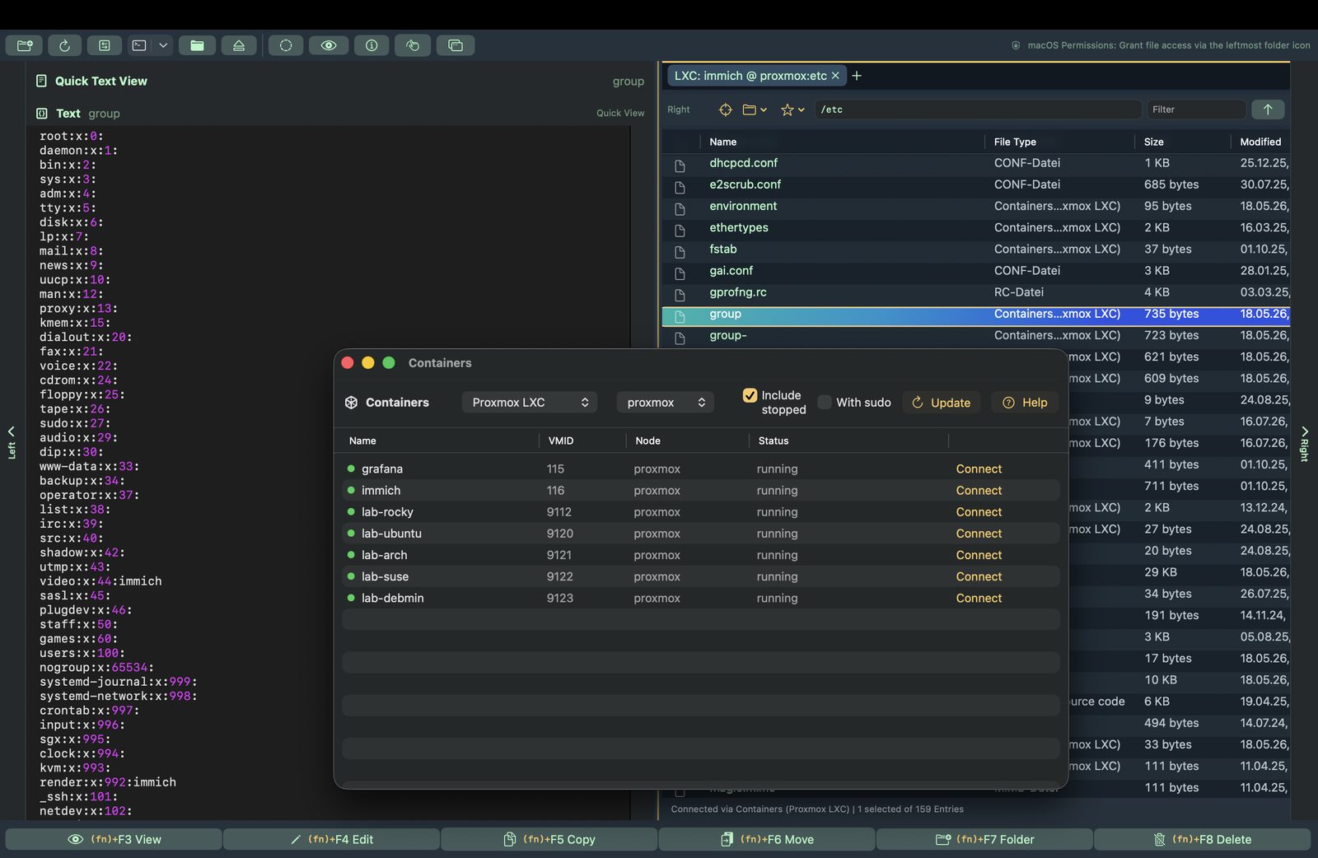Click the crosshair locate icon in right panel
Screen dimensions: 1318x858
tap(725, 110)
